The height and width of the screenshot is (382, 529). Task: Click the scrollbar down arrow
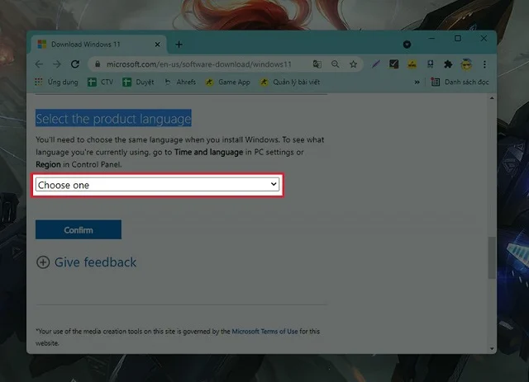tap(492, 349)
